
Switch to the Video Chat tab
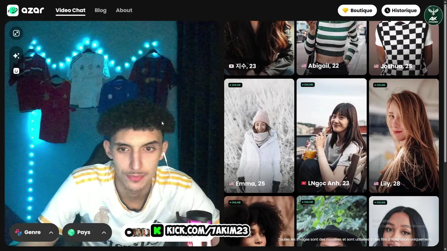[71, 10]
